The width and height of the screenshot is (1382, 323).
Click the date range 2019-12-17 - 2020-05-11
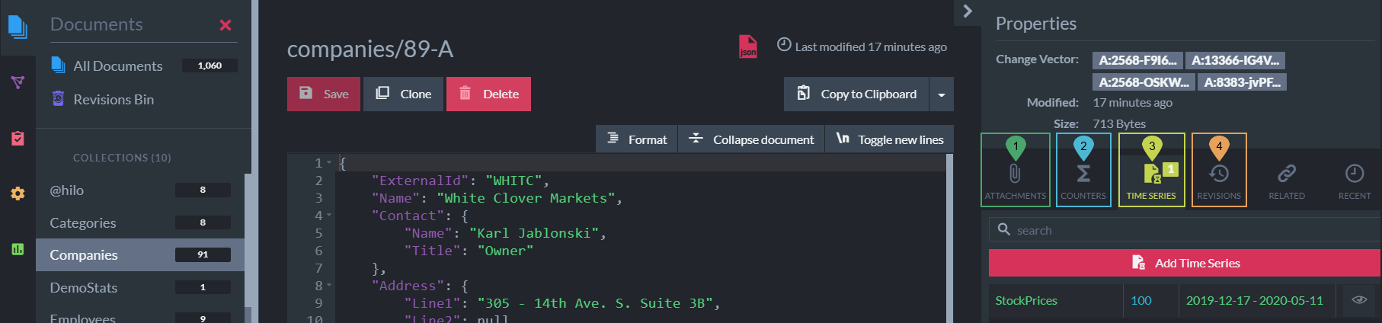[x=1255, y=301]
